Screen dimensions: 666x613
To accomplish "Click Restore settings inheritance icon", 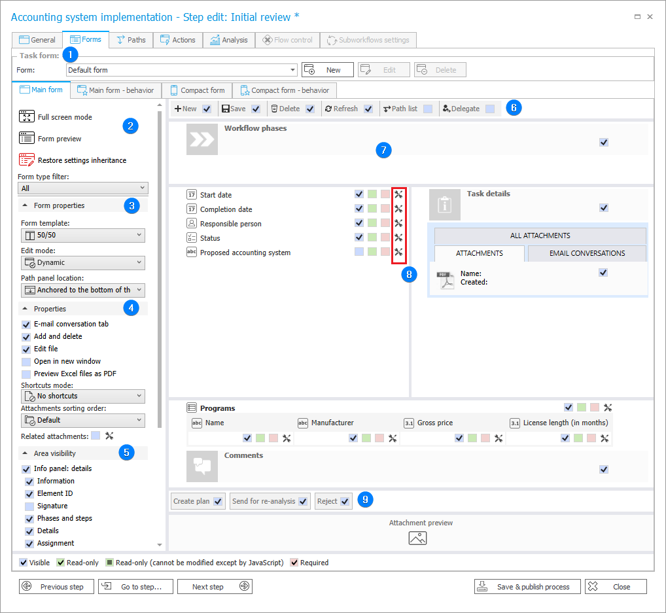I will 26,160.
